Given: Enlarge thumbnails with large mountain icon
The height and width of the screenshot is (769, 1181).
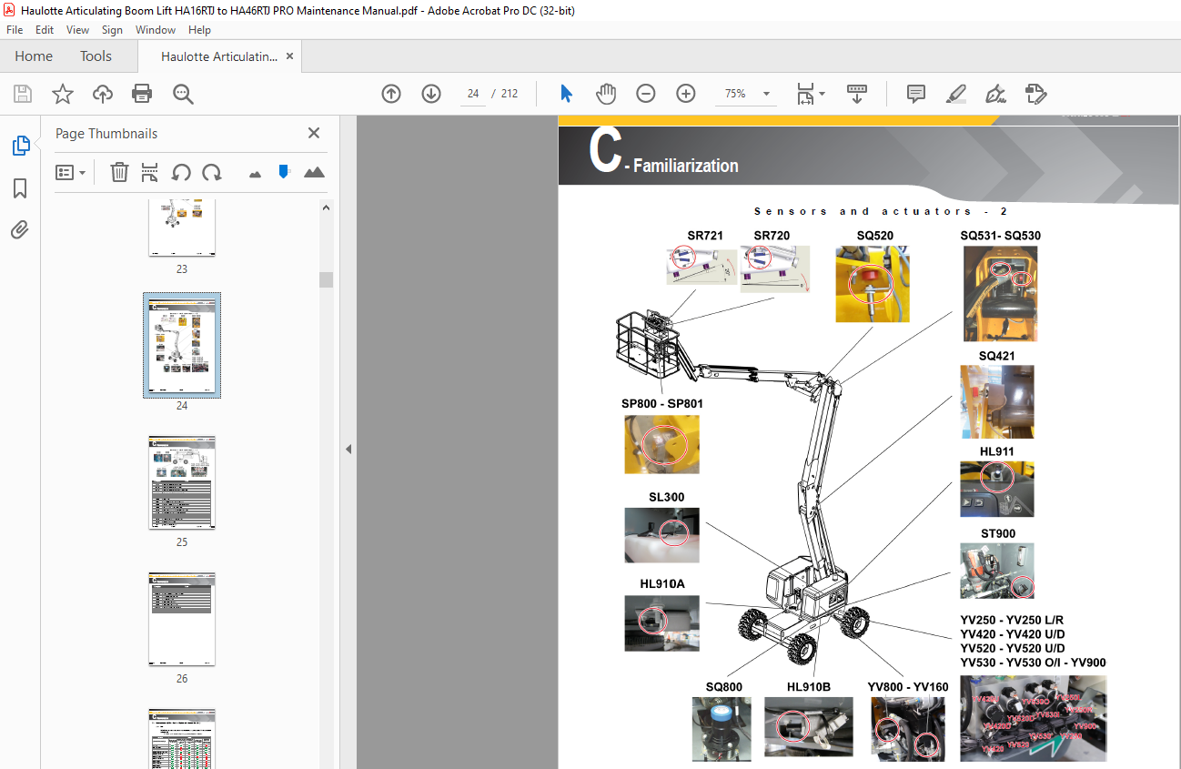Looking at the screenshot, I should coord(314,172).
